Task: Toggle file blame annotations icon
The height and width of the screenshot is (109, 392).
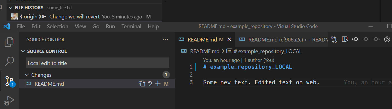Action: pos(387,40)
